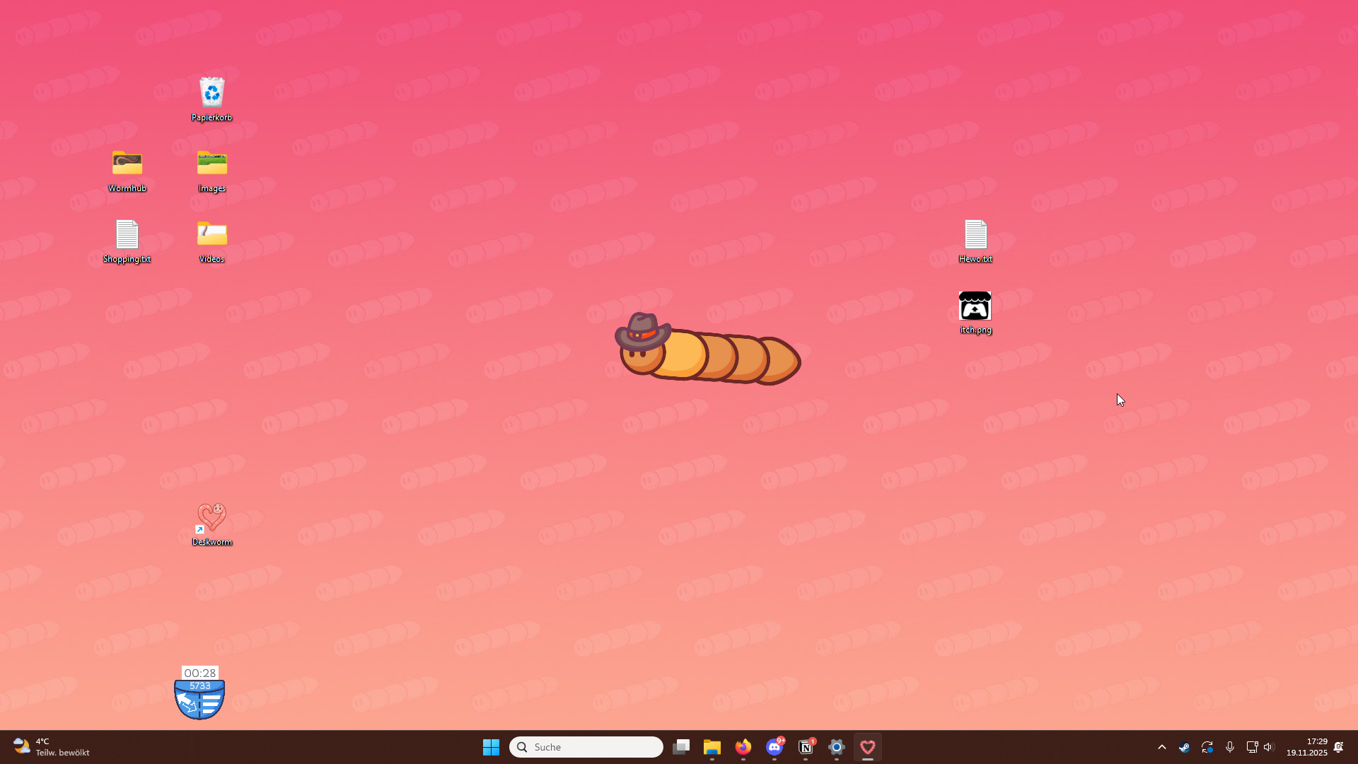Viewport: 1358px width, 764px height.
Task: Select the Wormhub folder icon
Action: [x=127, y=164]
